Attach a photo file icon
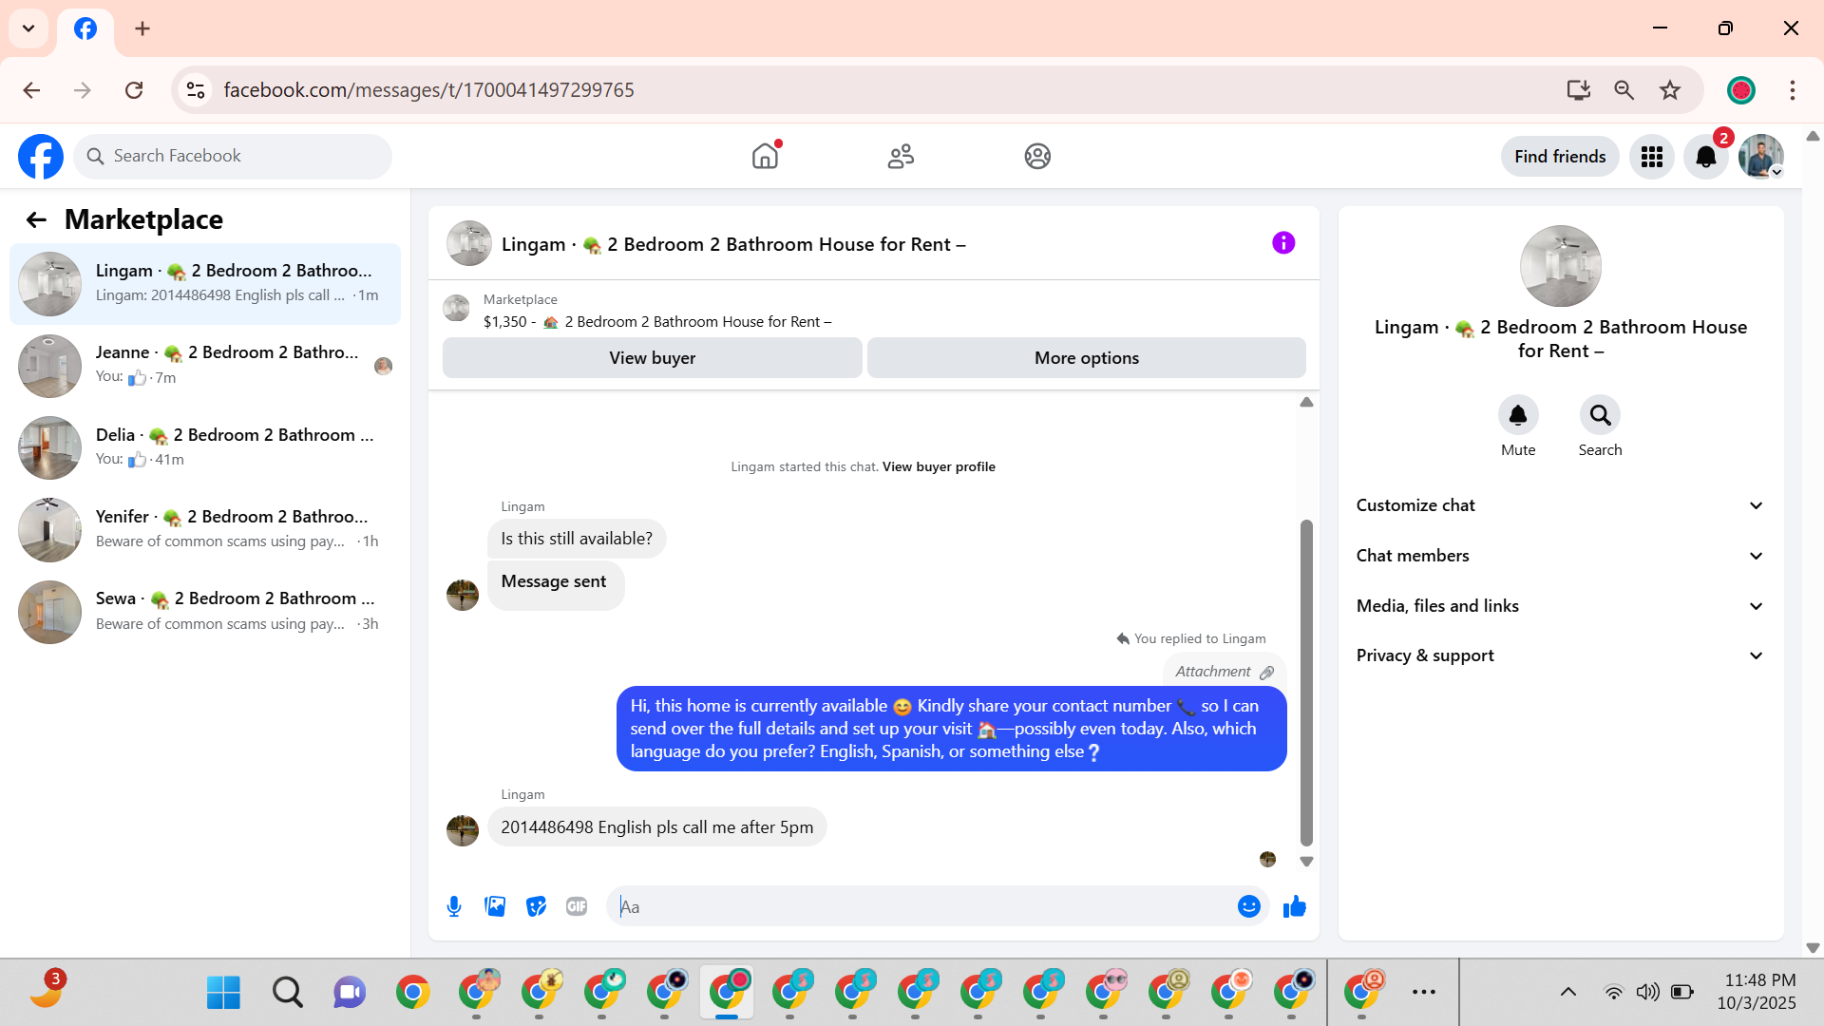The width and height of the screenshot is (1824, 1026). click(495, 906)
